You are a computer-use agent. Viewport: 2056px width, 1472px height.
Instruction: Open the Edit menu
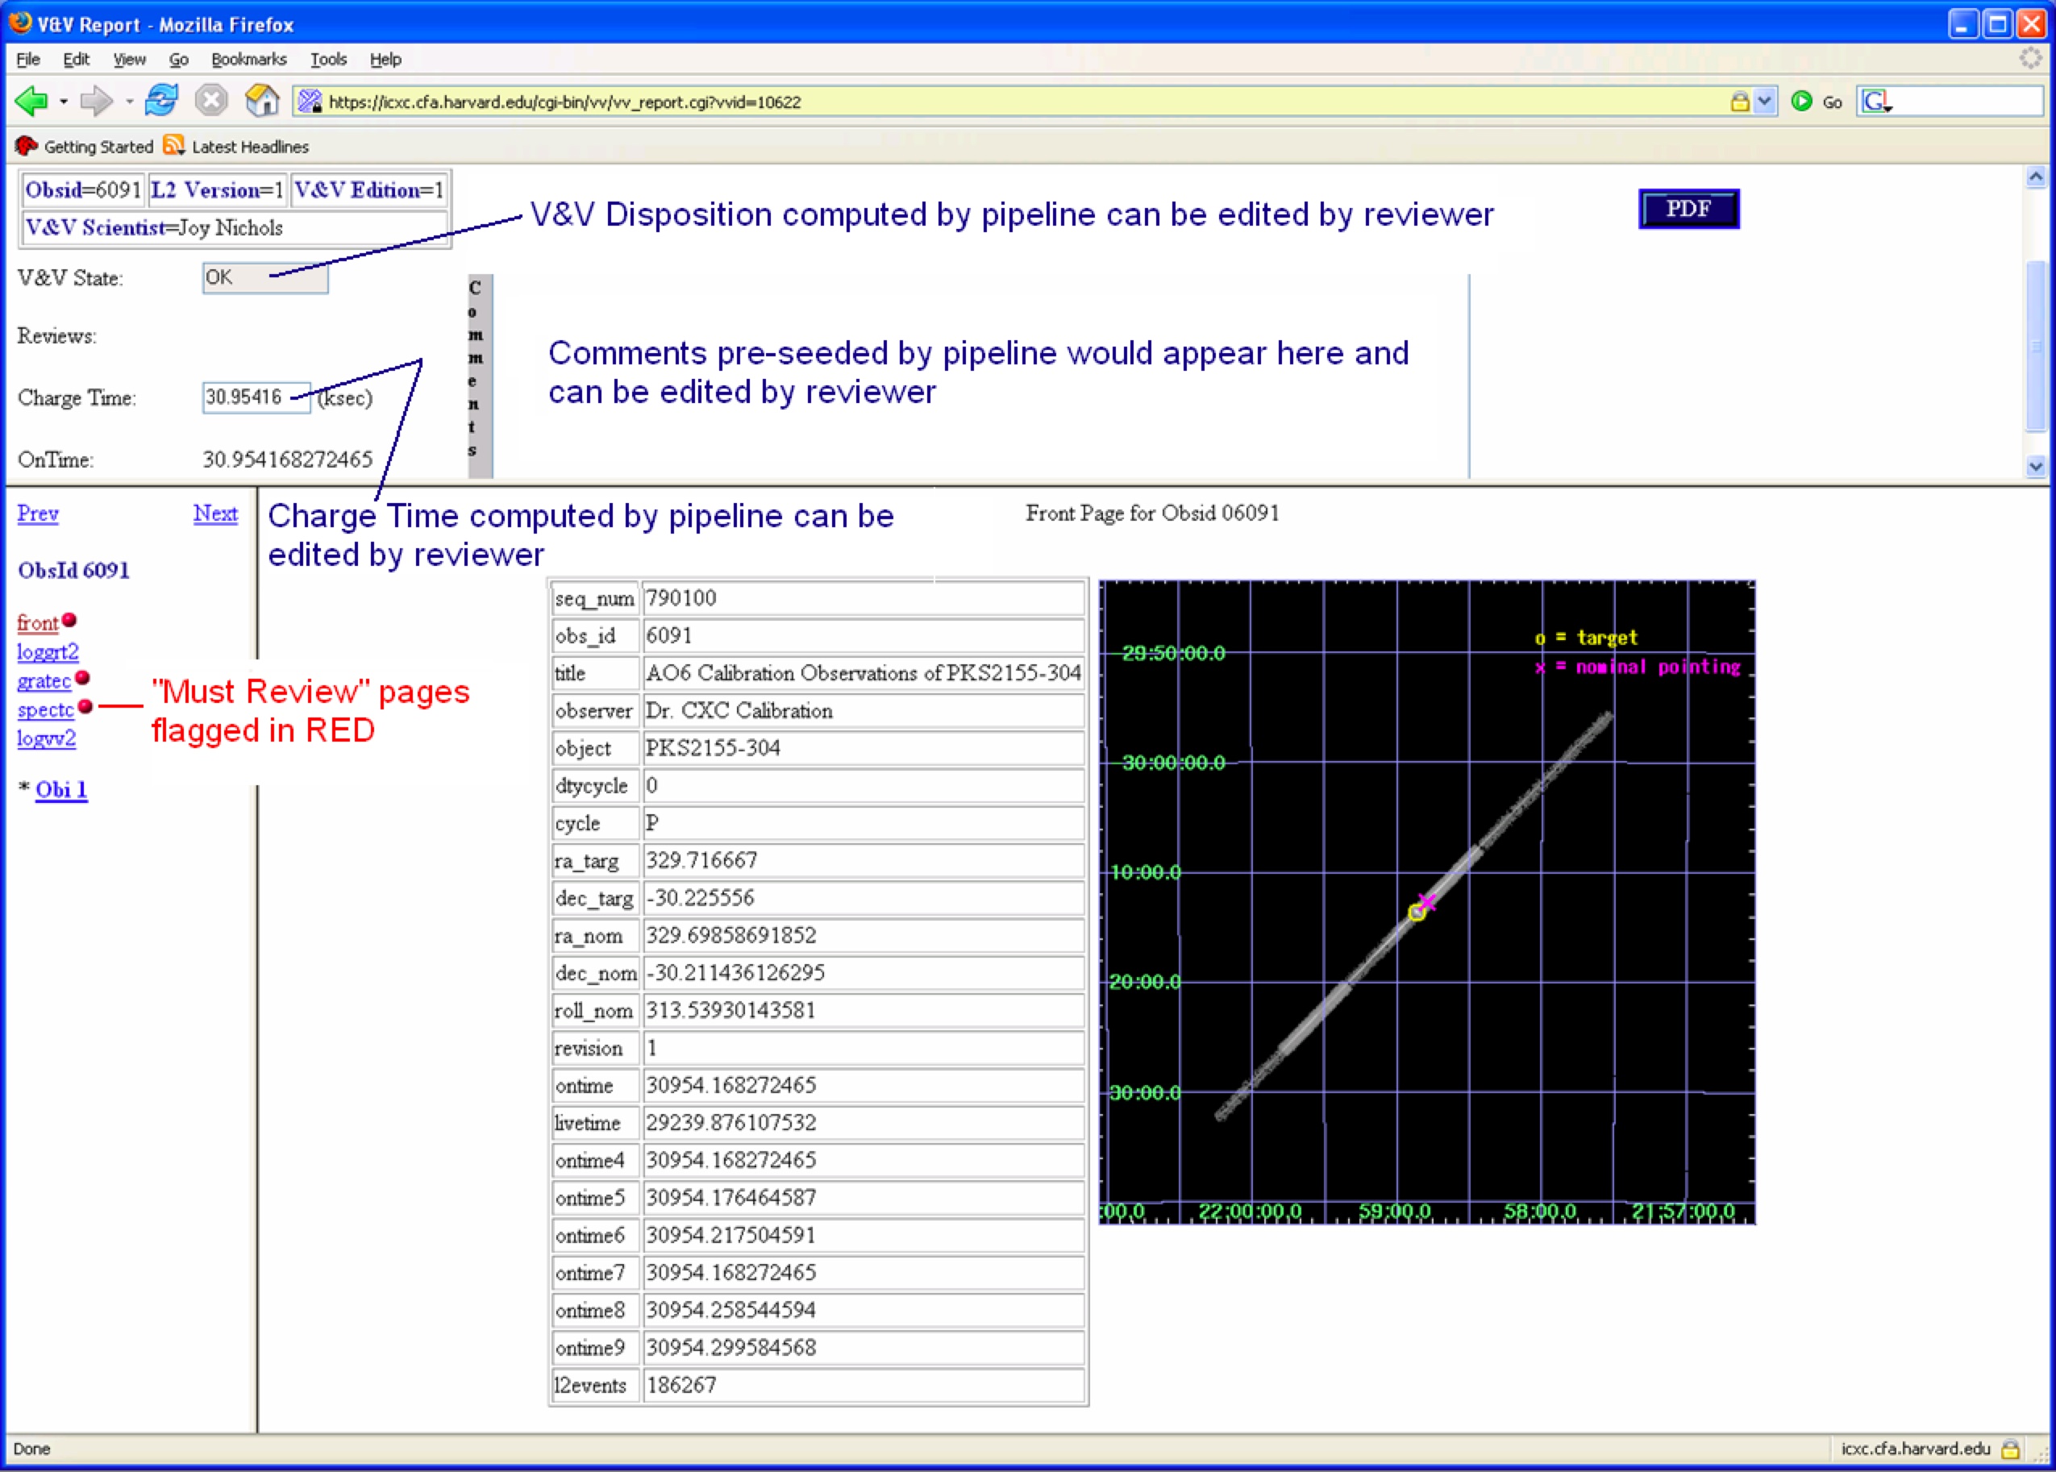click(76, 59)
